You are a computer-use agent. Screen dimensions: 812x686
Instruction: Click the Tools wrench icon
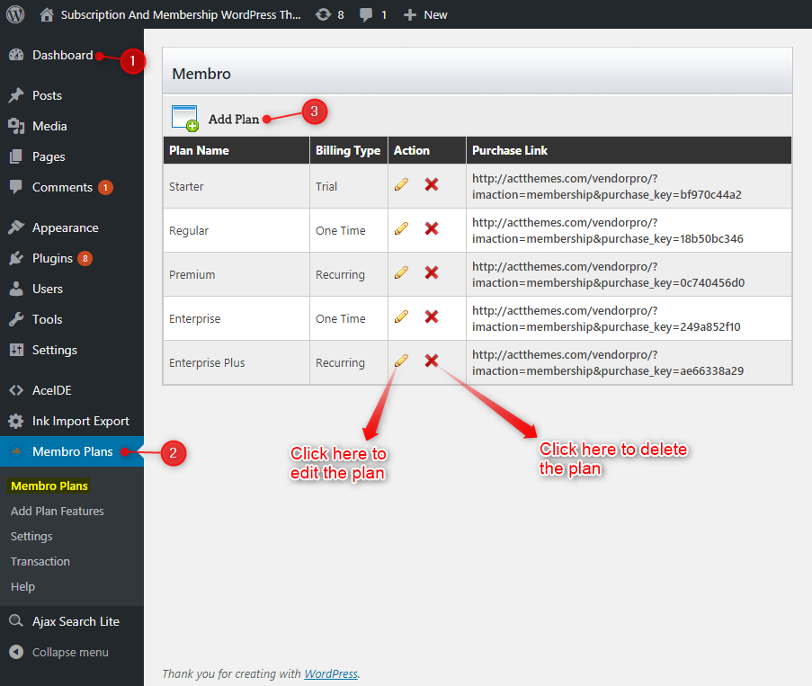tap(16, 319)
